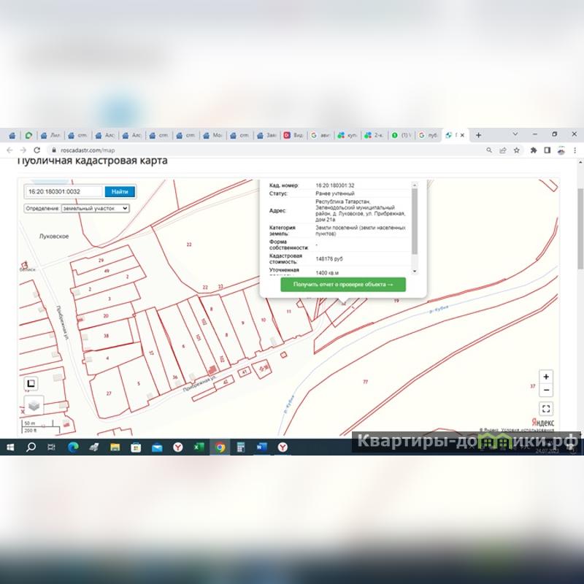This screenshot has height=584, width=584.
Task: Click 'Получить отчет о проверке объекта' button
Action: 343,284
